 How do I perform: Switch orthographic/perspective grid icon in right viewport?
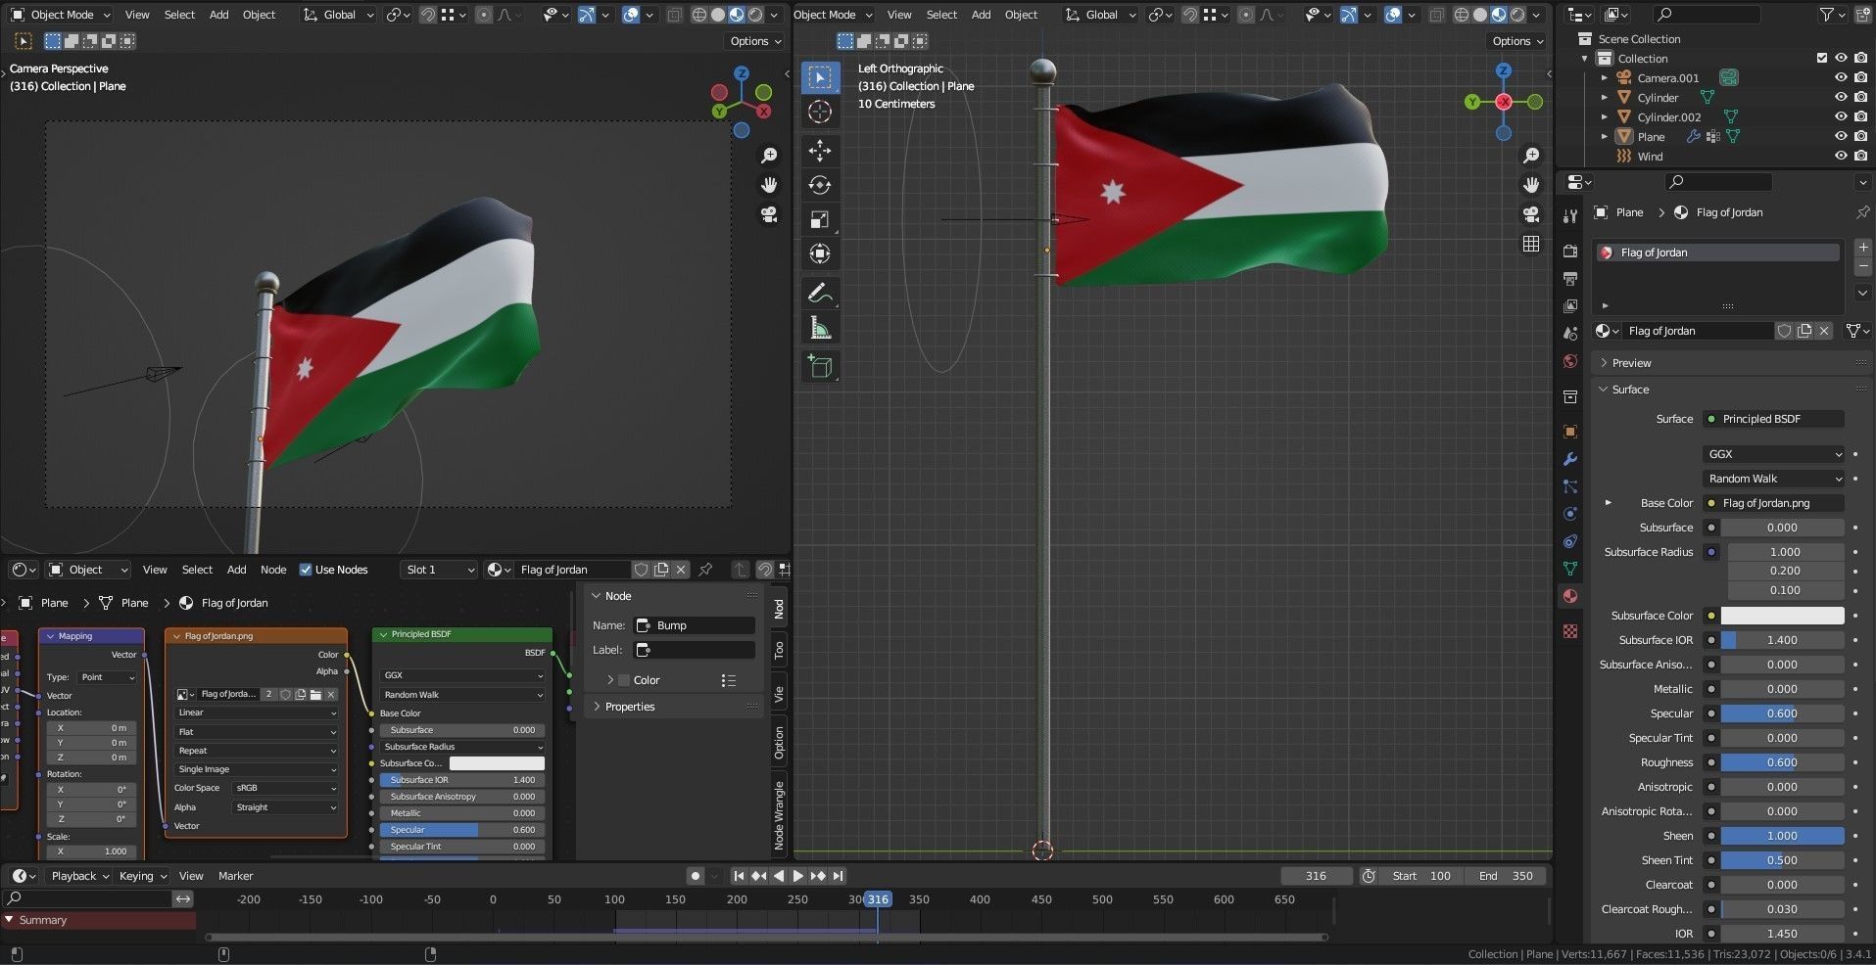click(1531, 244)
